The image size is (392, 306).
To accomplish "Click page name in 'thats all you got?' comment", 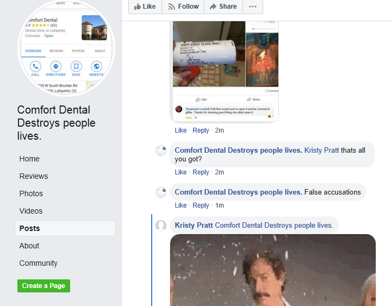I will click(x=238, y=150).
